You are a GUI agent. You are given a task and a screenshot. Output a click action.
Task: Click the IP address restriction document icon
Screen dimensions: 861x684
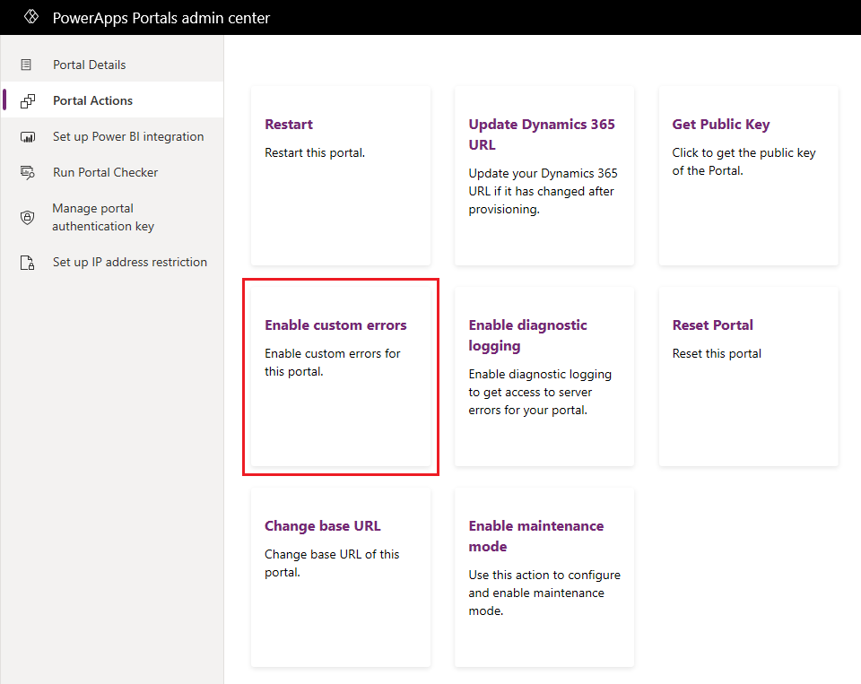(27, 263)
